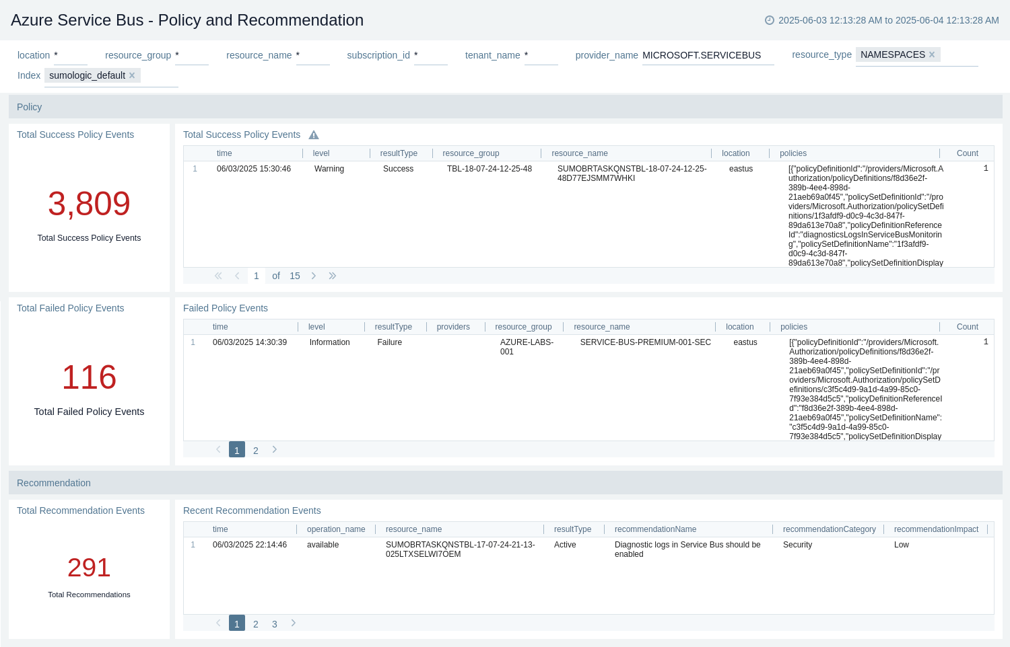This screenshot has height=647, width=1010.
Task: Sort Failed Policy Events by providers column
Action: tap(453, 327)
